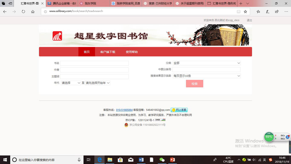The width and height of the screenshot is (291, 164).
Task: Switch to 陇桥学院官网_百度 tab
Action: tap(126, 4)
